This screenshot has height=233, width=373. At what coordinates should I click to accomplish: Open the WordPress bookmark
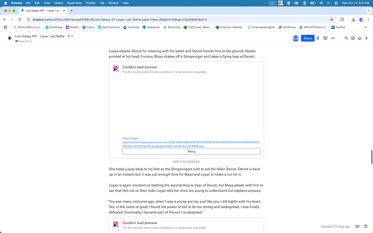coord(287,27)
